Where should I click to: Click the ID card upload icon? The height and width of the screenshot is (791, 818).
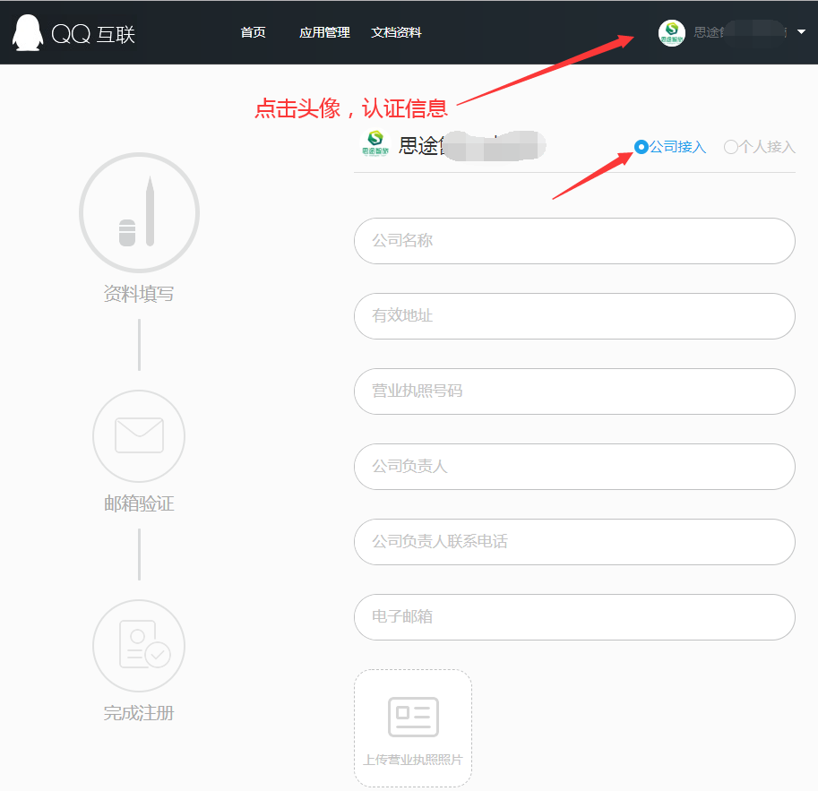(x=413, y=717)
